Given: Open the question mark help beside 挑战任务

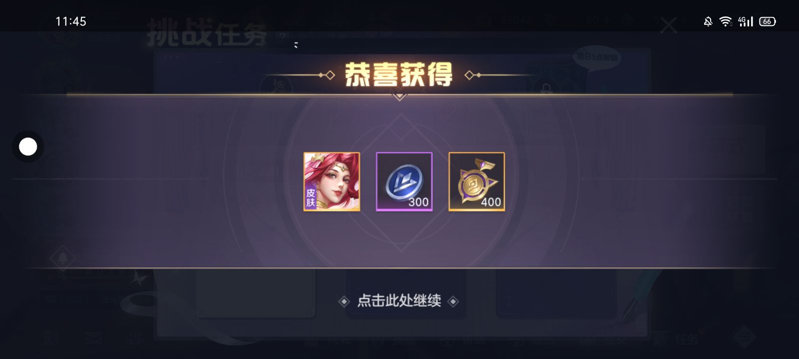Looking at the screenshot, I should pos(283,36).
